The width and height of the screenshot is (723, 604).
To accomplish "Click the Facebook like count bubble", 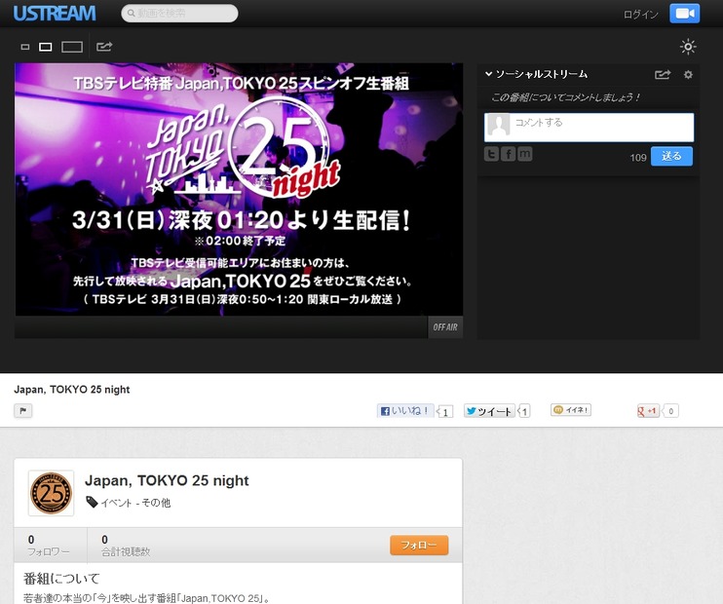I will point(445,412).
